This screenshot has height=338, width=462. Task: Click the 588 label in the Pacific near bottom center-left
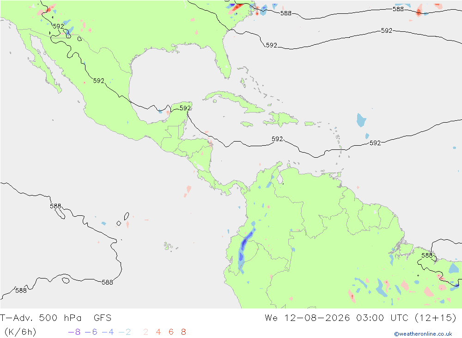coord(107,282)
